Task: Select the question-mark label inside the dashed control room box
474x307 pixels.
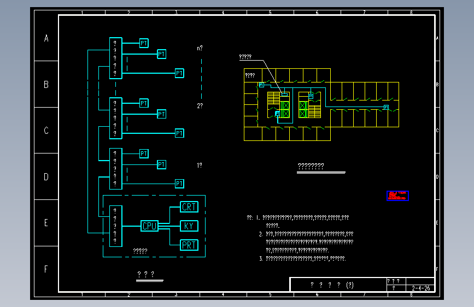Action: coord(140,251)
